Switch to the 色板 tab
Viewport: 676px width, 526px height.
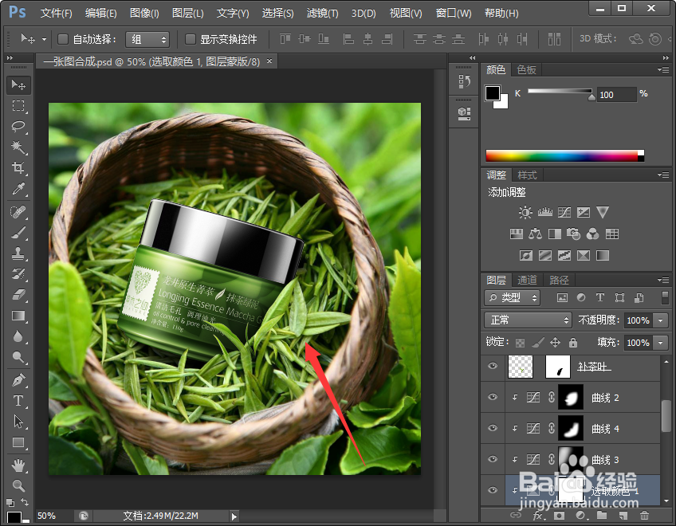coord(526,70)
